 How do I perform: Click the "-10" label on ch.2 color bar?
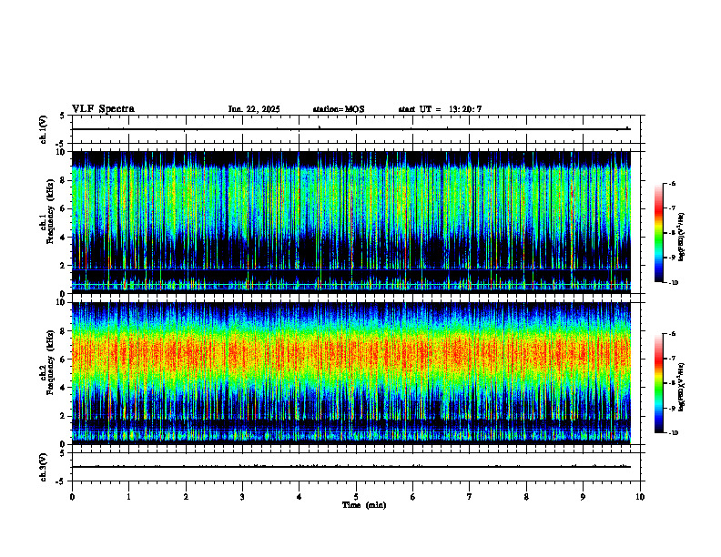(673, 432)
